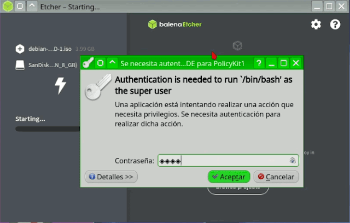This screenshot has height=223, width=350.
Task: Shade the PolicyKit dialog with the up arrow
Action: coord(113,63)
